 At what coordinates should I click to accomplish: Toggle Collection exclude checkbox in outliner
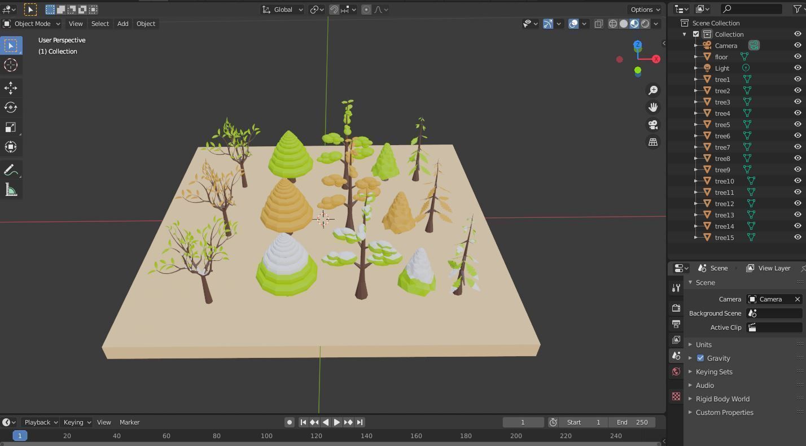pos(696,34)
